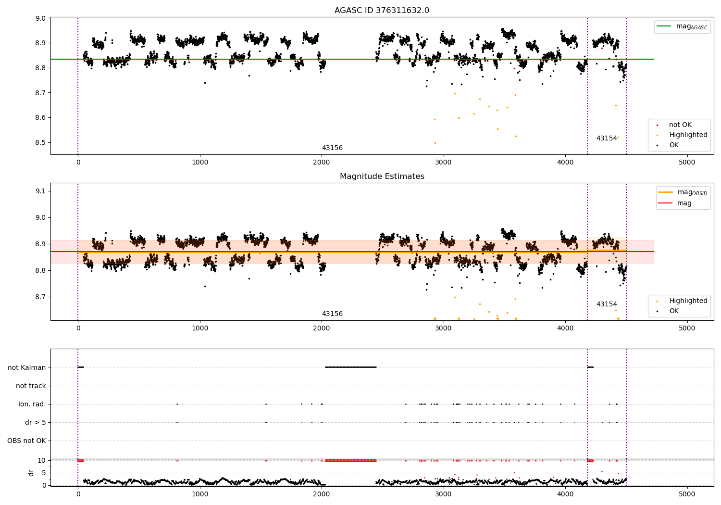The width and height of the screenshot is (721, 505).
Task: Click the 'not Kalman' row label
Action: [27, 368]
